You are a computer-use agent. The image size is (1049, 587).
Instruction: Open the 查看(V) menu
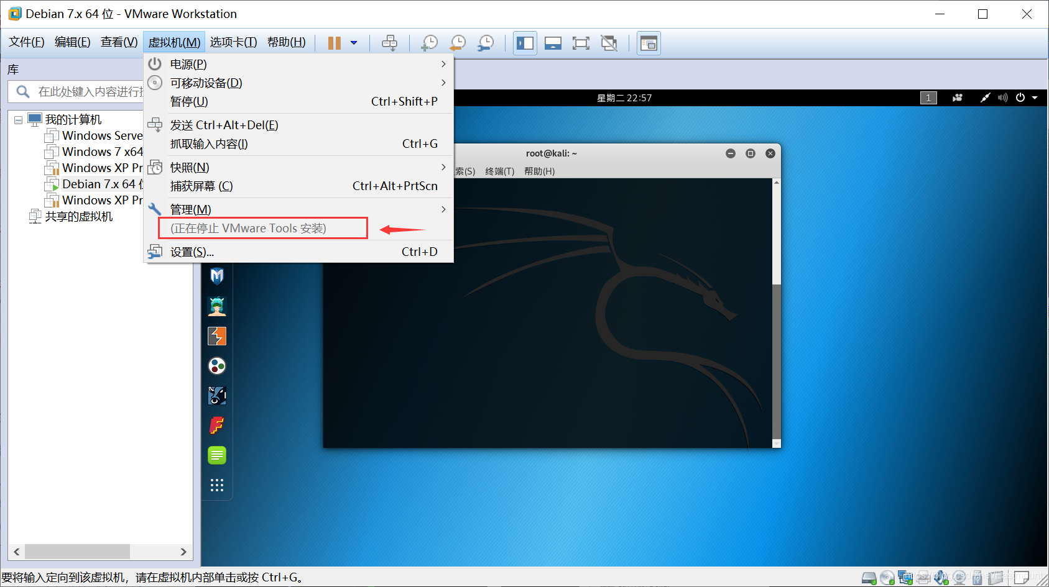click(119, 42)
